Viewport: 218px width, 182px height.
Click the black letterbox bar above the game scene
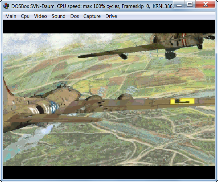pyautogui.click(x=109, y=27)
